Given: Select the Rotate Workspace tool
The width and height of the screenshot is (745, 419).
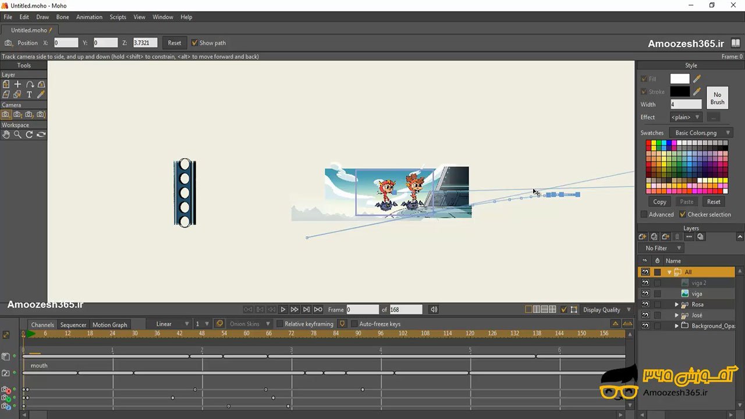Looking at the screenshot, I should 29,134.
